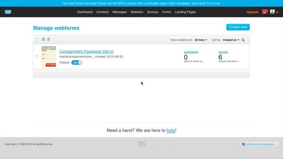Open the Created on sort dropdown
Image resolution: width=283 pixels, height=159 pixels.
click(x=231, y=40)
